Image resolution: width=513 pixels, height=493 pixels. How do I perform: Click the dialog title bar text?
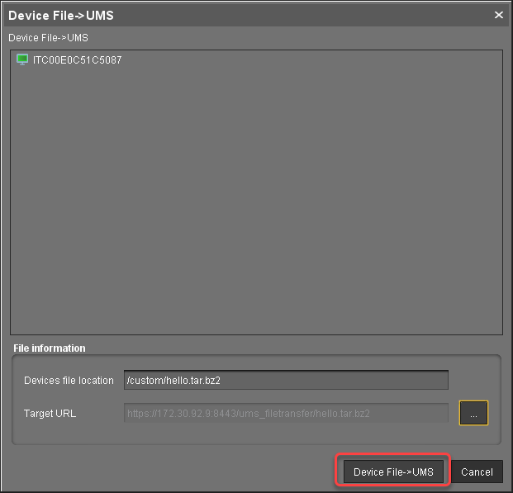[x=61, y=15]
